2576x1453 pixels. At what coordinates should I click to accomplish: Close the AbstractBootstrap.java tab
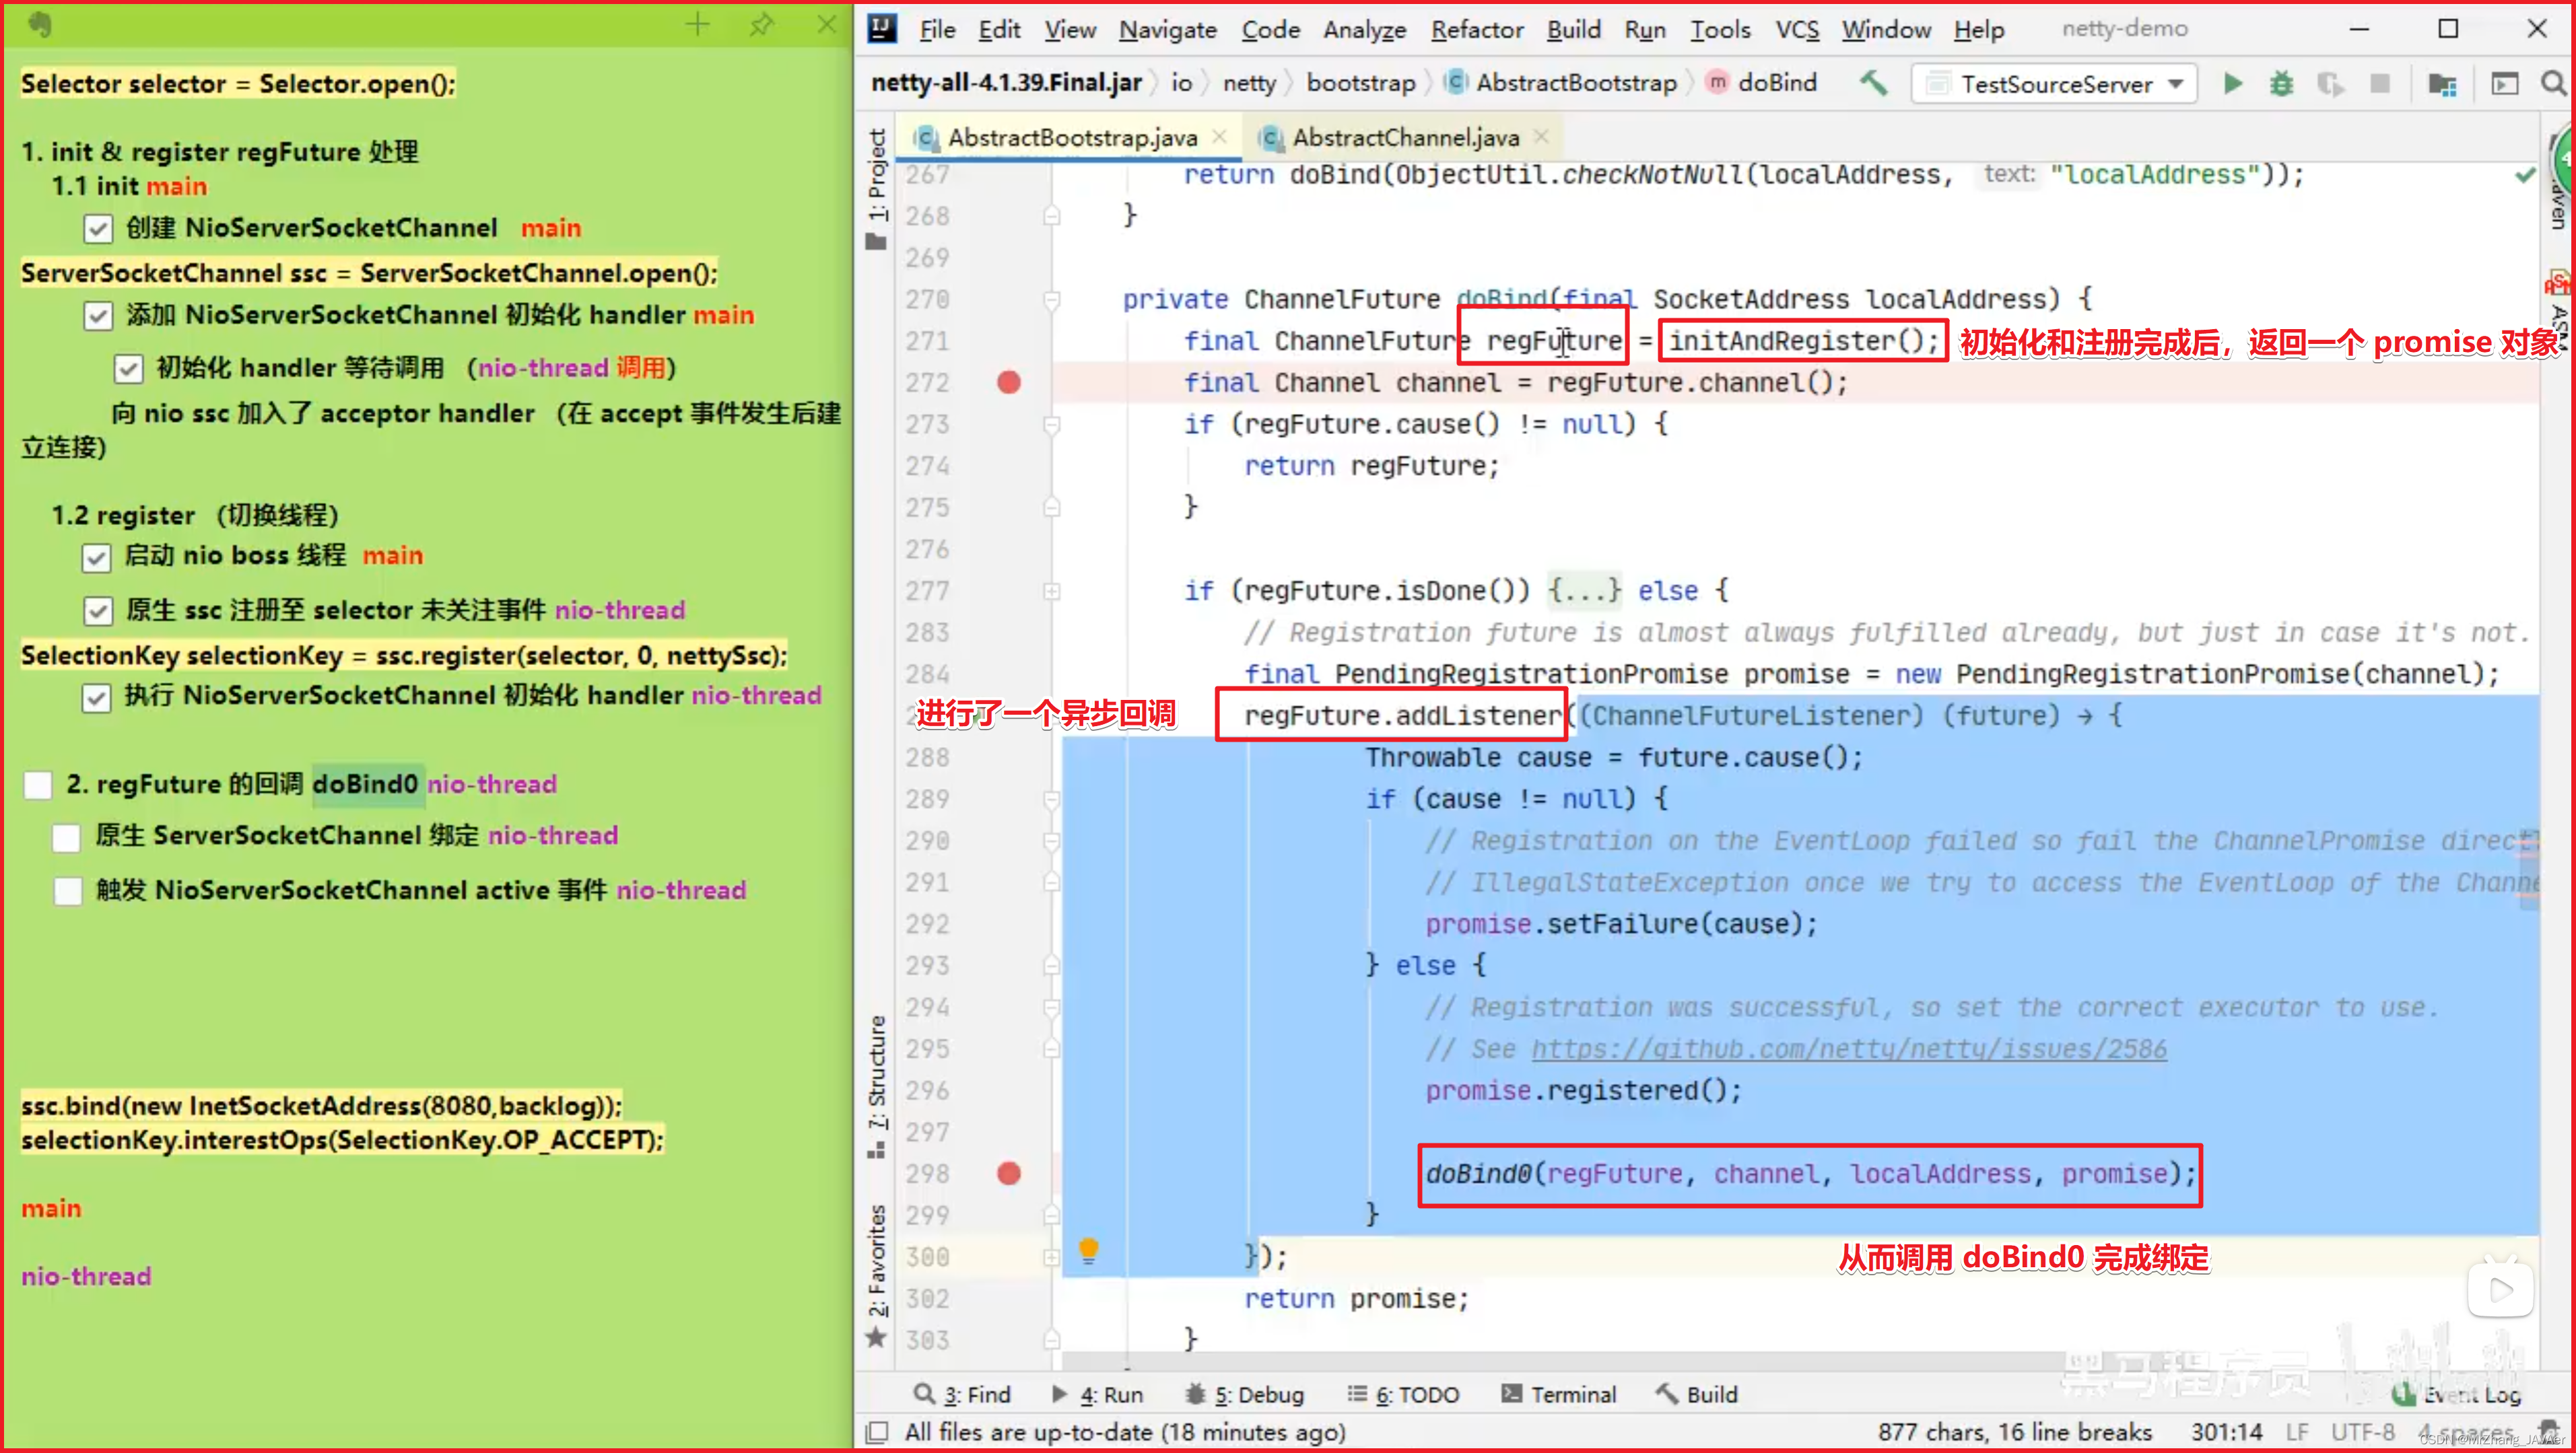pos(1219,137)
